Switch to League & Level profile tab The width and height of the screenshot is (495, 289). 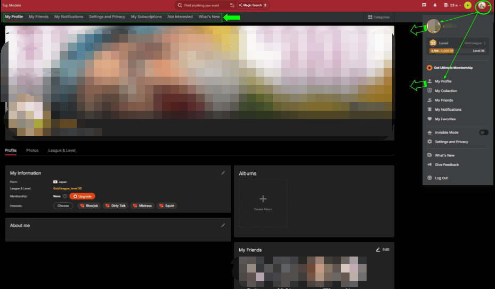[62, 150]
